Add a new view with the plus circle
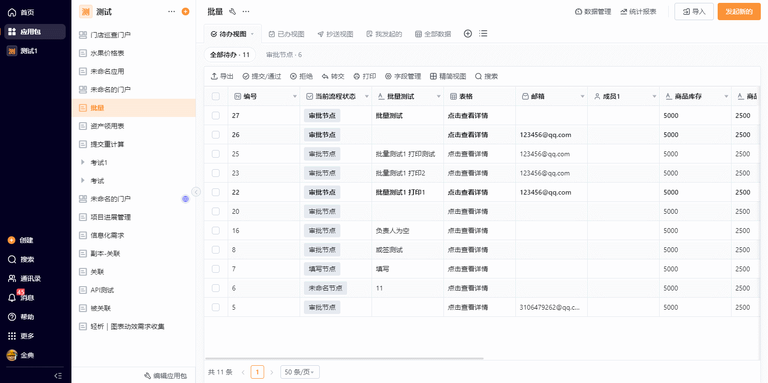Screen dimensions: 768x383 [468, 34]
